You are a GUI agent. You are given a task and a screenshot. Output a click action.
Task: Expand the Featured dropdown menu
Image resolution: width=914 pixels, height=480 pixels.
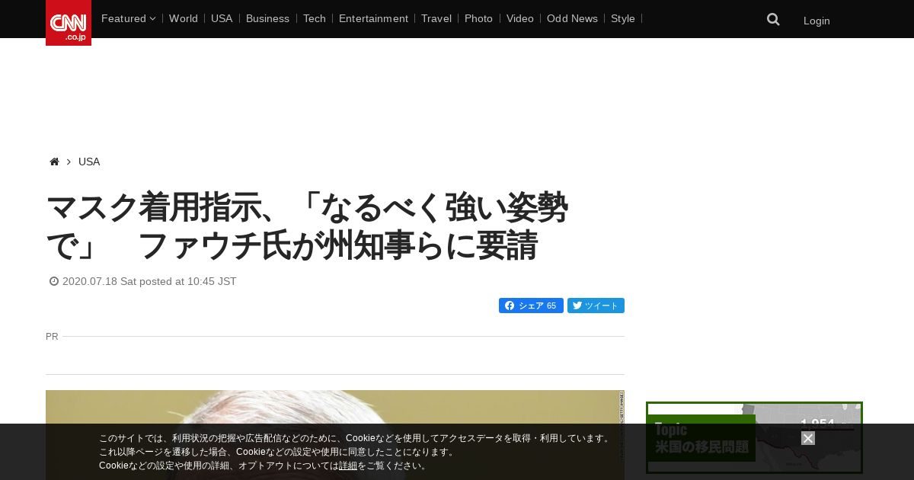click(128, 18)
